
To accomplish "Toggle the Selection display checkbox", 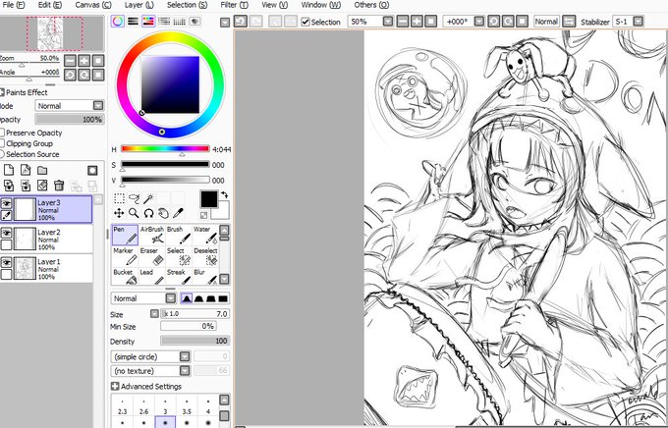I will 306,22.
